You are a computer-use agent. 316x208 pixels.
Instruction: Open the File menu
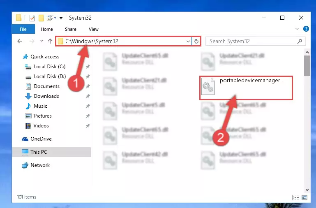pyautogui.click(x=23, y=29)
